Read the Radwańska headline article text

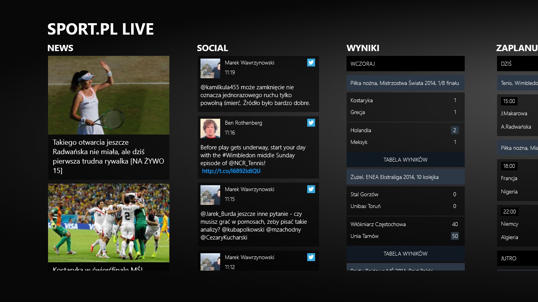tap(109, 157)
